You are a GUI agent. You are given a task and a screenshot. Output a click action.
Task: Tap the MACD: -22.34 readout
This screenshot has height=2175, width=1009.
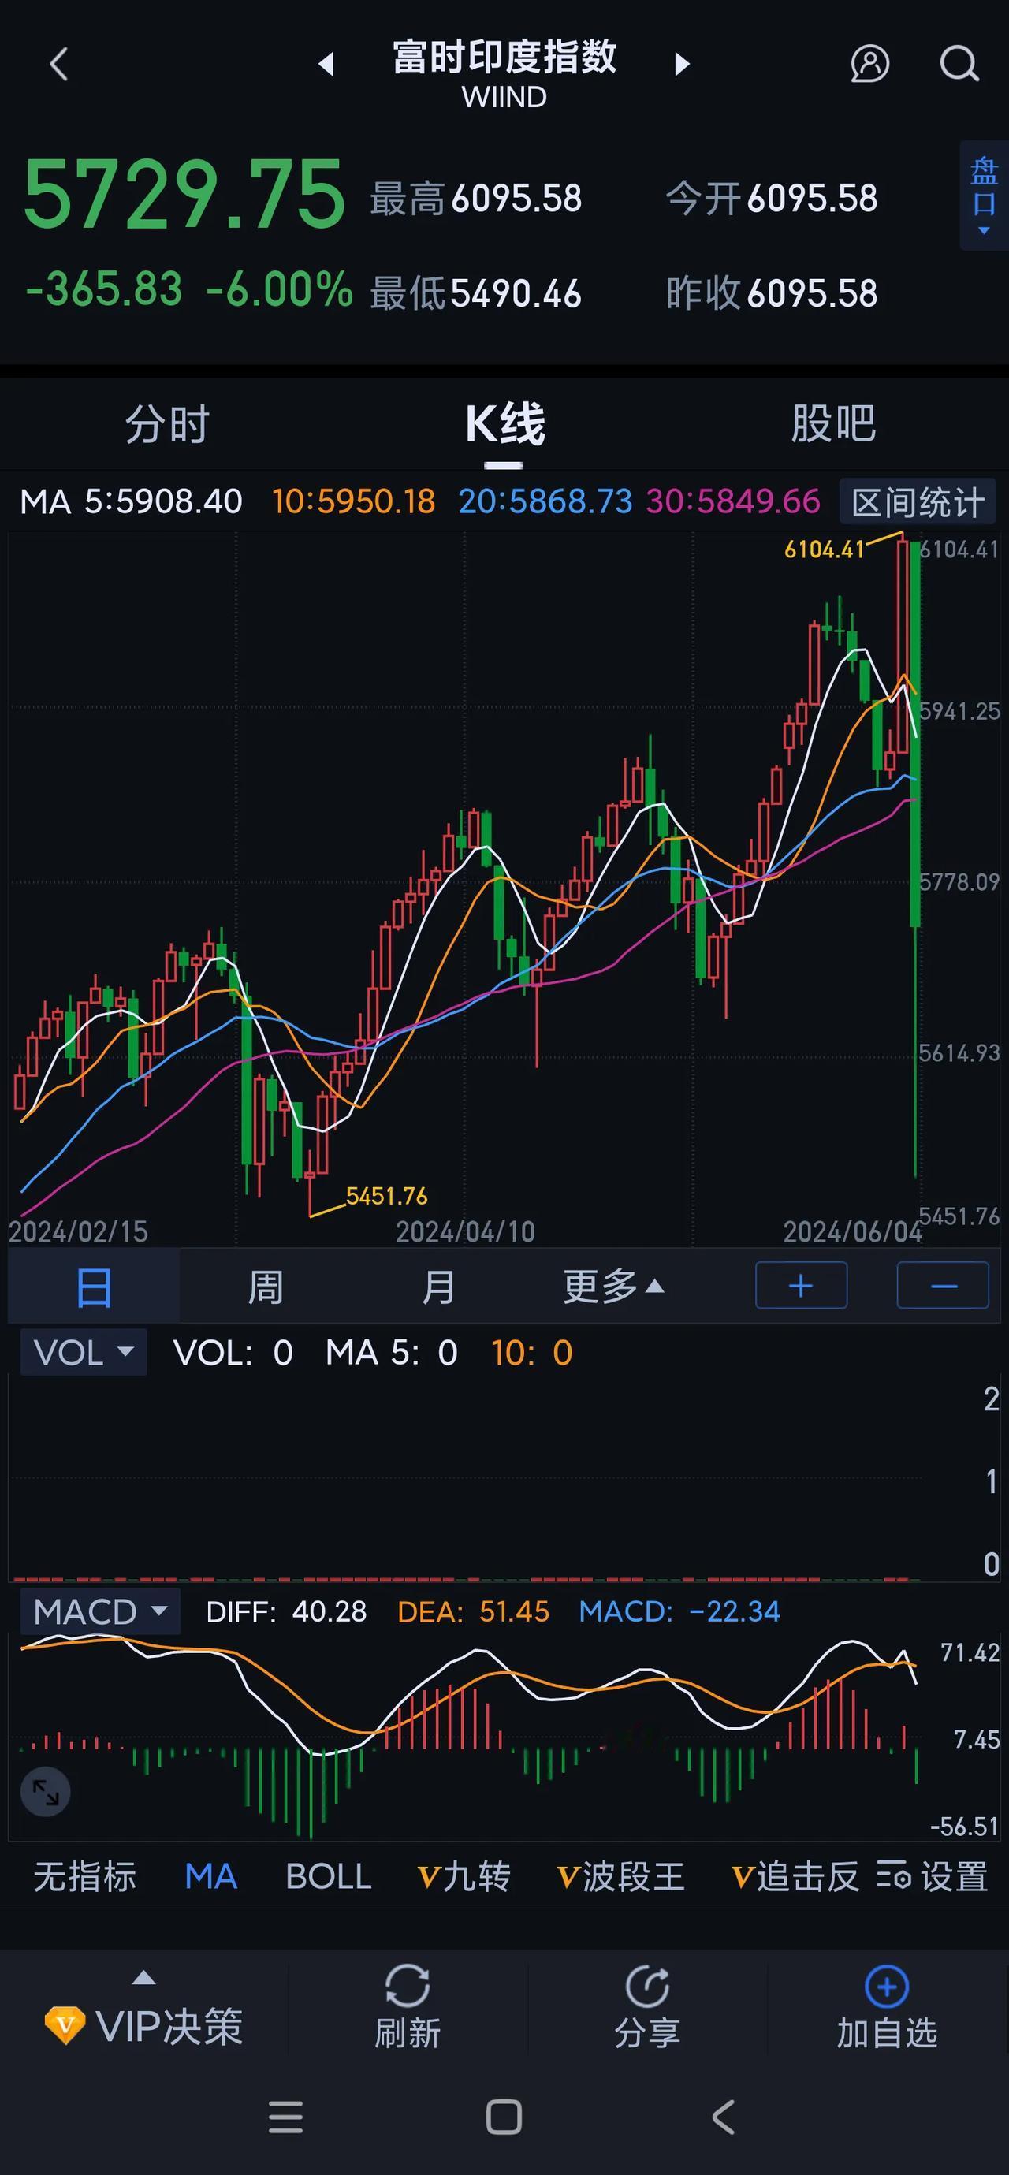(x=679, y=1612)
